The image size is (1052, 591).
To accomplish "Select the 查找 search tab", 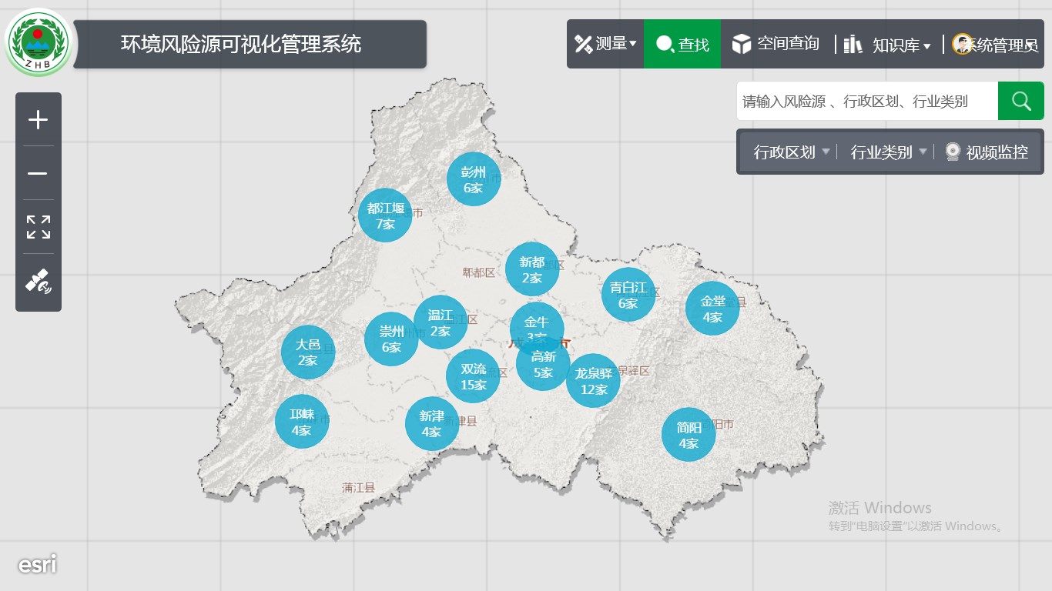I will click(682, 44).
